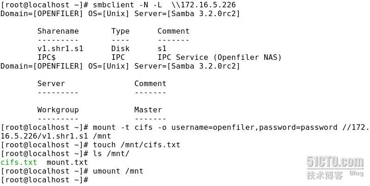Click the Sharename column header
This screenshot has width=370, height=186.
click(58, 31)
